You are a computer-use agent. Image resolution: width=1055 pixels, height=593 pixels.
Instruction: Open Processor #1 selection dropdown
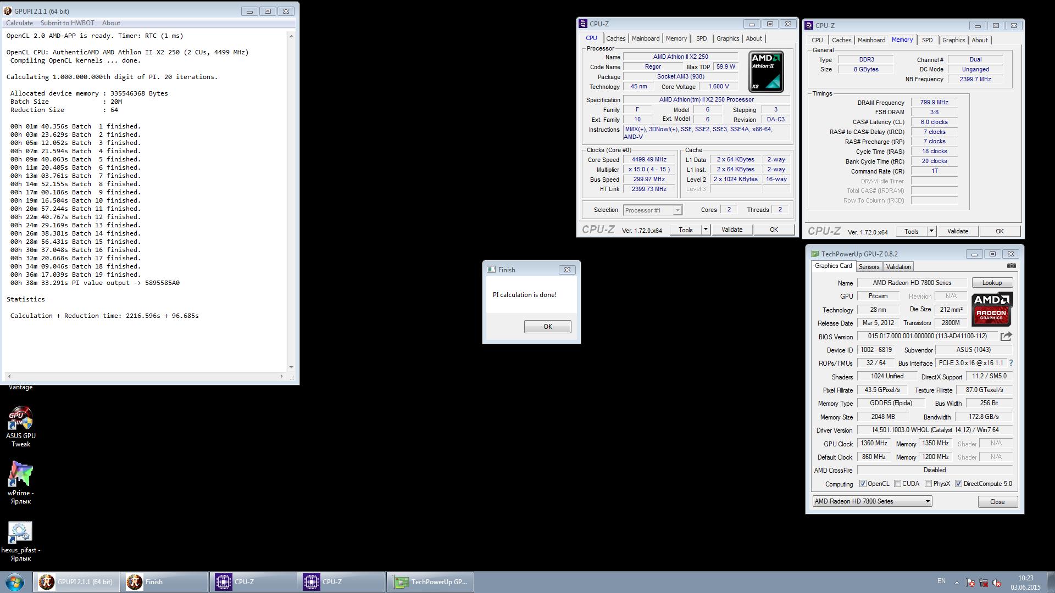point(652,210)
